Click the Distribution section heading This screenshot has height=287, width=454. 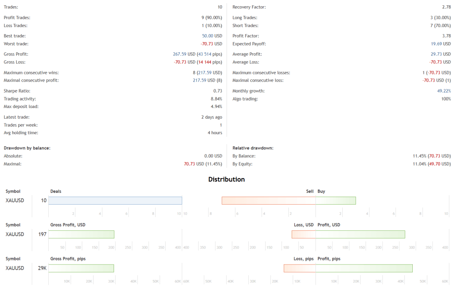[x=227, y=179]
